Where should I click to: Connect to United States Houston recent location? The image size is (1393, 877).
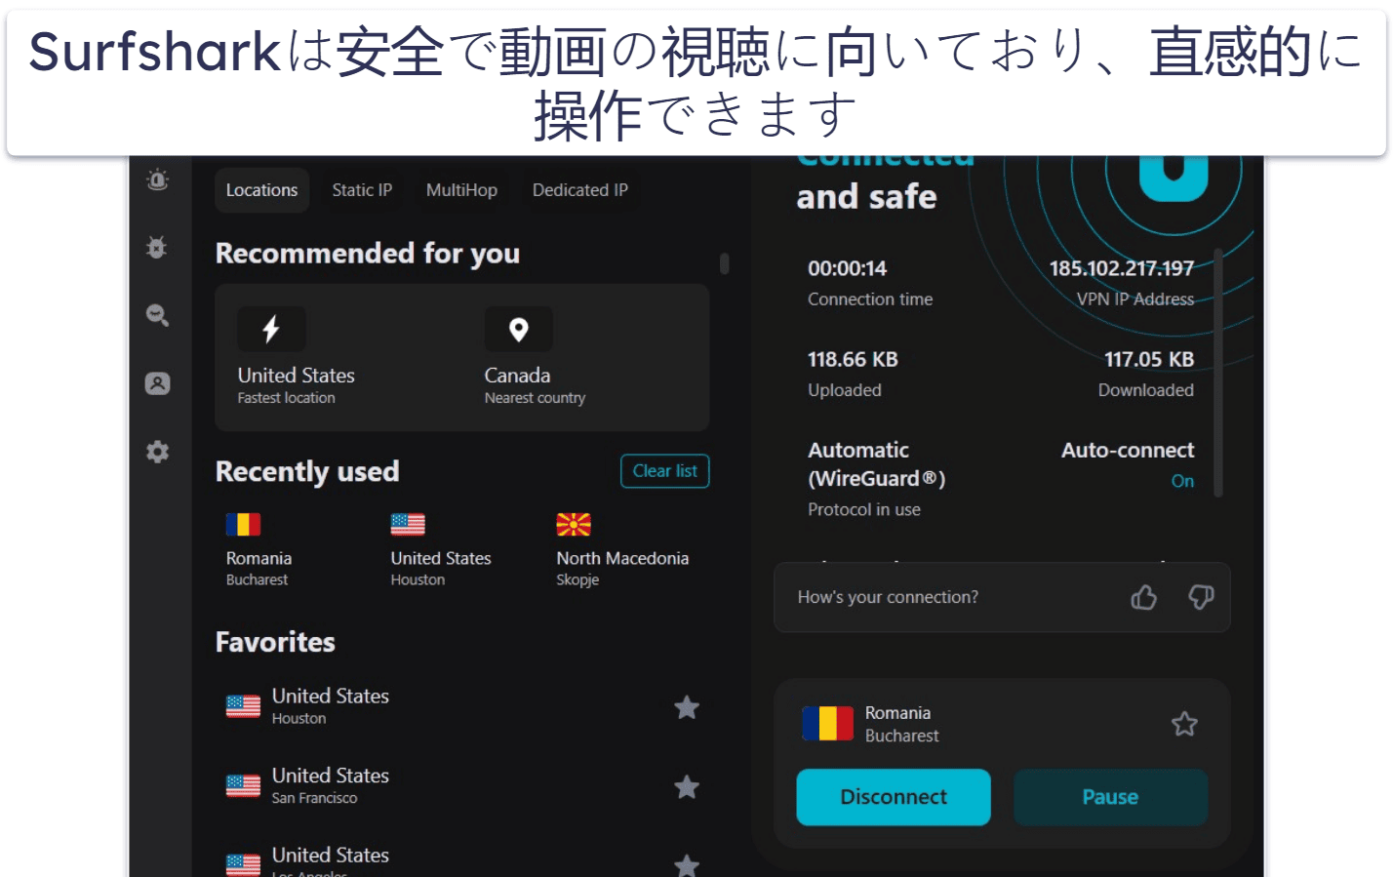click(x=441, y=550)
